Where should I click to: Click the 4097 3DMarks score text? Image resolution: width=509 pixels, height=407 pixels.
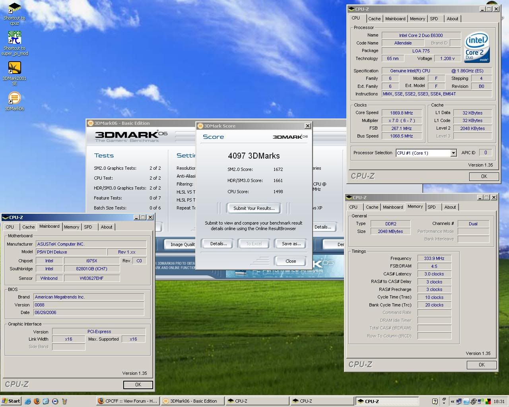coord(254,156)
